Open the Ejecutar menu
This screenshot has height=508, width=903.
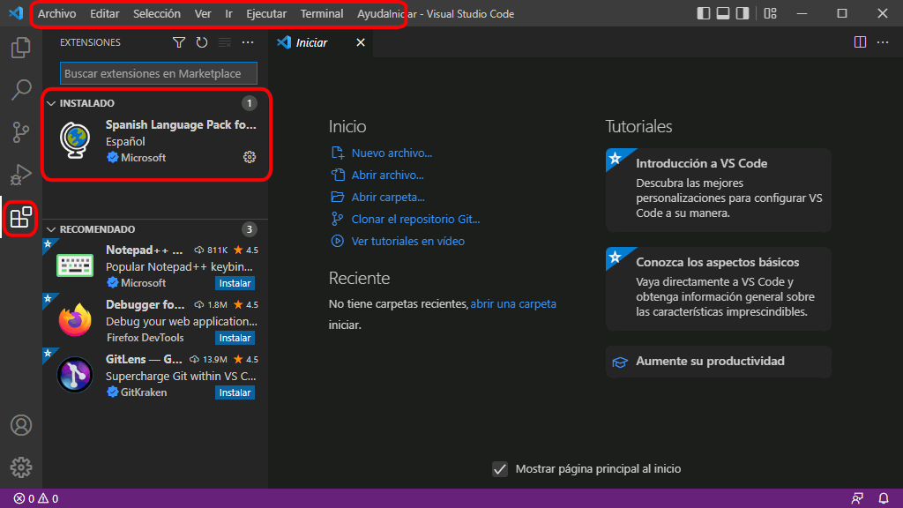click(x=266, y=14)
